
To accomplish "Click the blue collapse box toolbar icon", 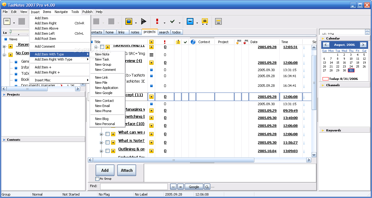I will pyautogui.click(x=190, y=21).
